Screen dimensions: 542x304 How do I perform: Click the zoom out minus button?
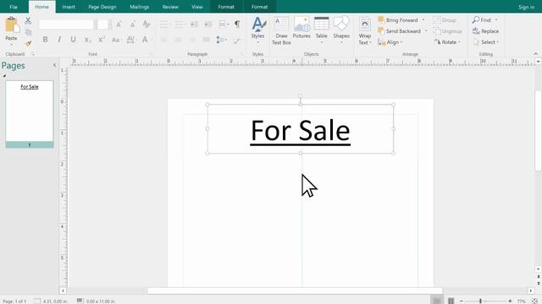(461, 301)
